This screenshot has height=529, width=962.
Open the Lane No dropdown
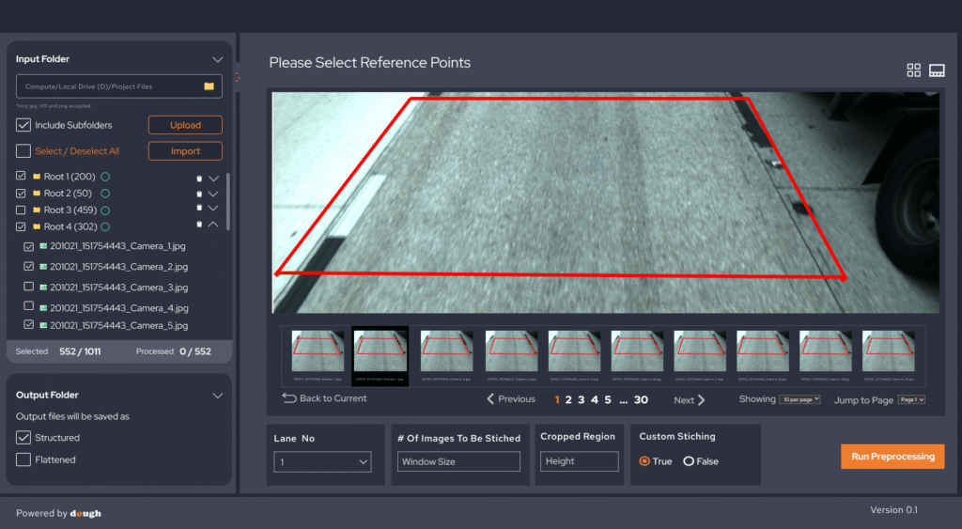coord(322,462)
